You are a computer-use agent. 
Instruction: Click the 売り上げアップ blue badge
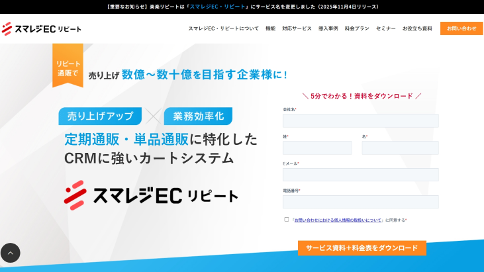point(100,116)
